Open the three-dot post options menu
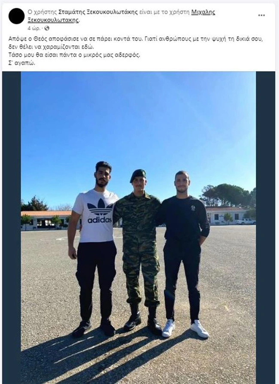This screenshot has width=279, height=384. 261,15
